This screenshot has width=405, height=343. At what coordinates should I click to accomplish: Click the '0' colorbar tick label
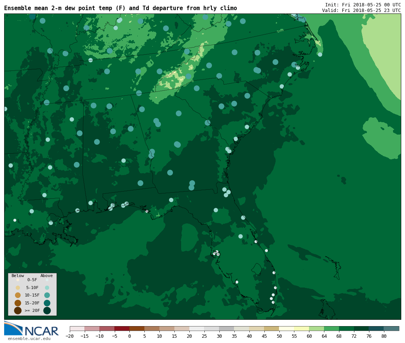pos(129,336)
